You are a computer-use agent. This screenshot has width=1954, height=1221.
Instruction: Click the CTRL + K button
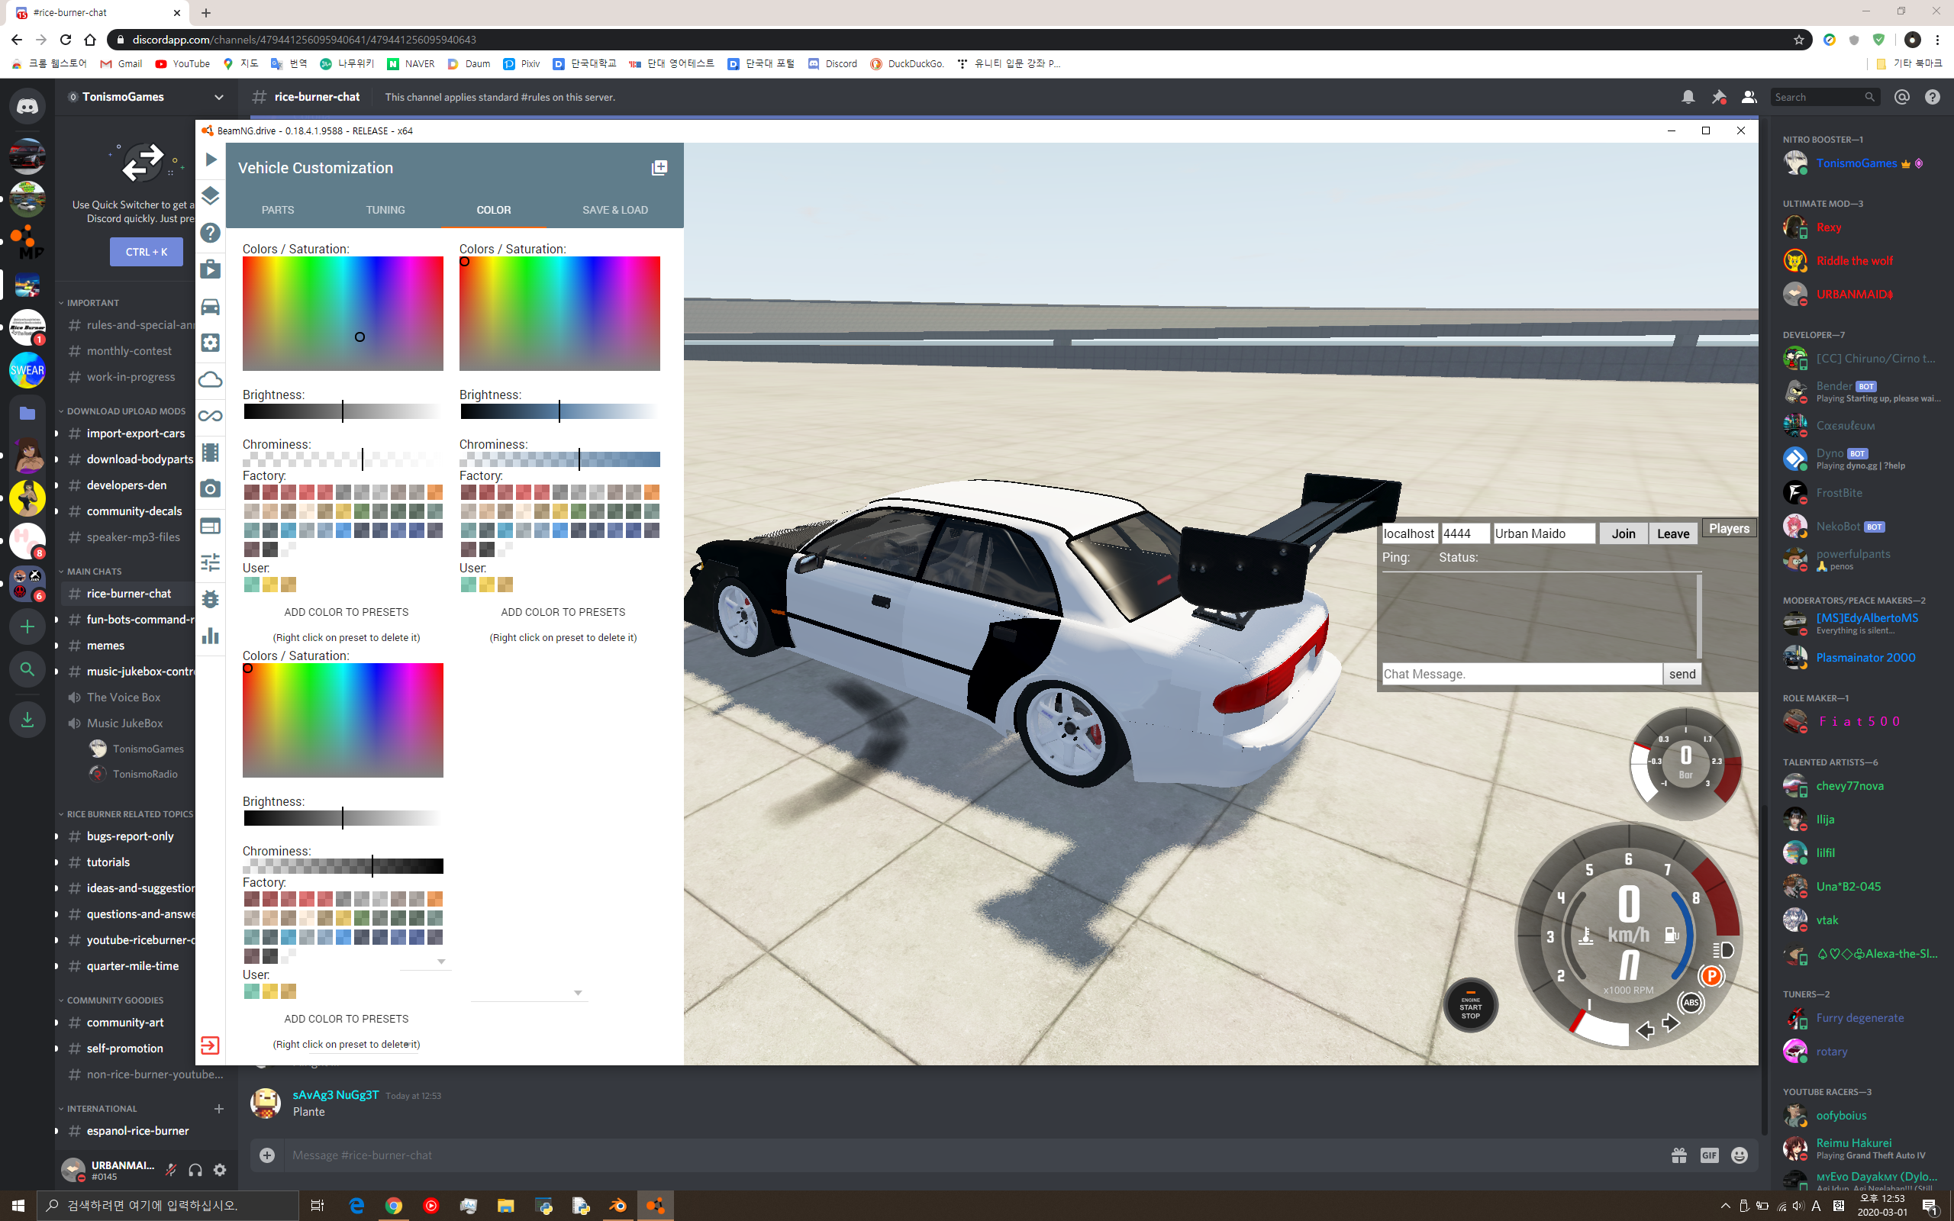[x=146, y=252]
